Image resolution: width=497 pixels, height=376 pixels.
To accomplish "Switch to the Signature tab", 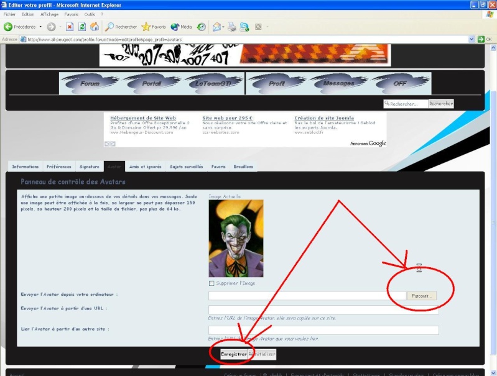I will click(90, 167).
